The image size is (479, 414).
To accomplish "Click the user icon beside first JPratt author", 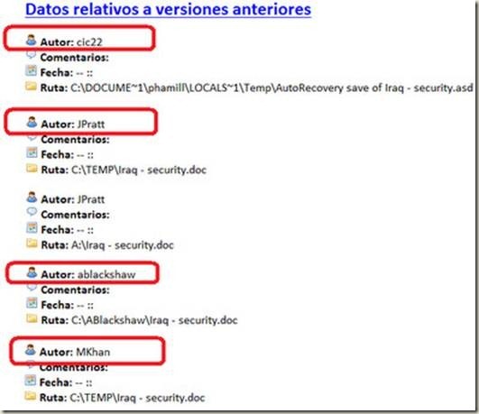I will (x=32, y=122).
